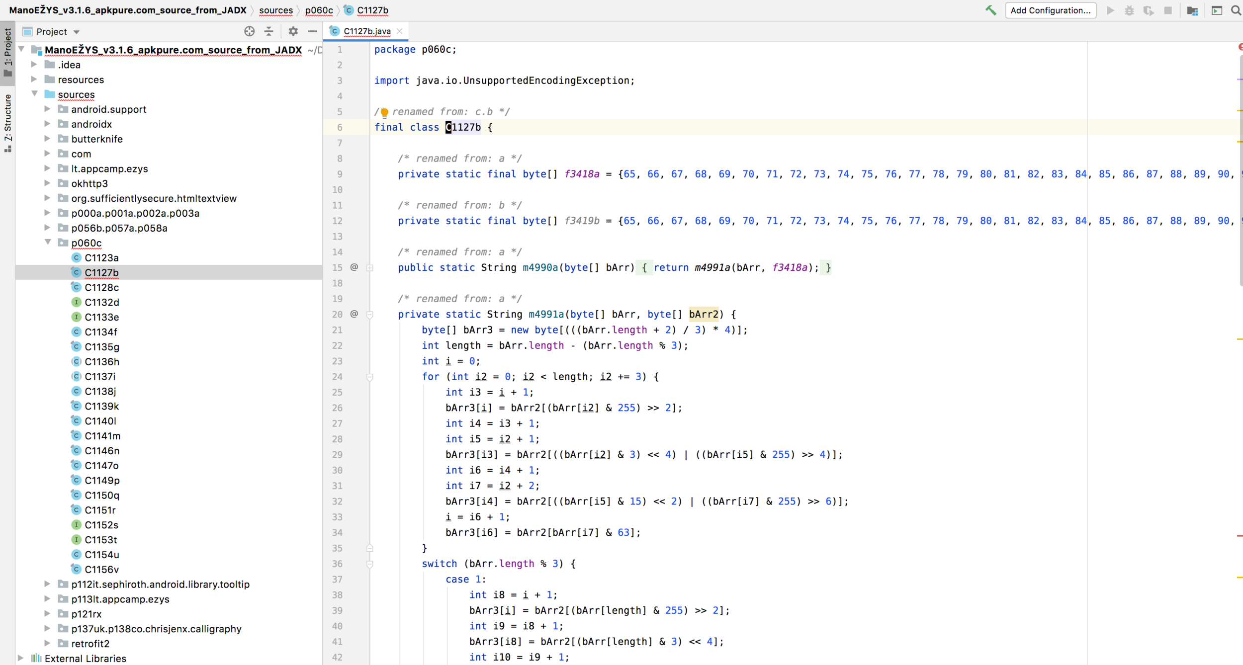Open C1146n class in project tree

(x=102, y=451)
